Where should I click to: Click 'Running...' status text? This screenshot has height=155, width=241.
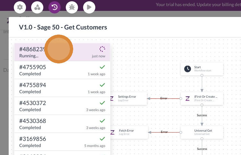click(x=29, y=56)
